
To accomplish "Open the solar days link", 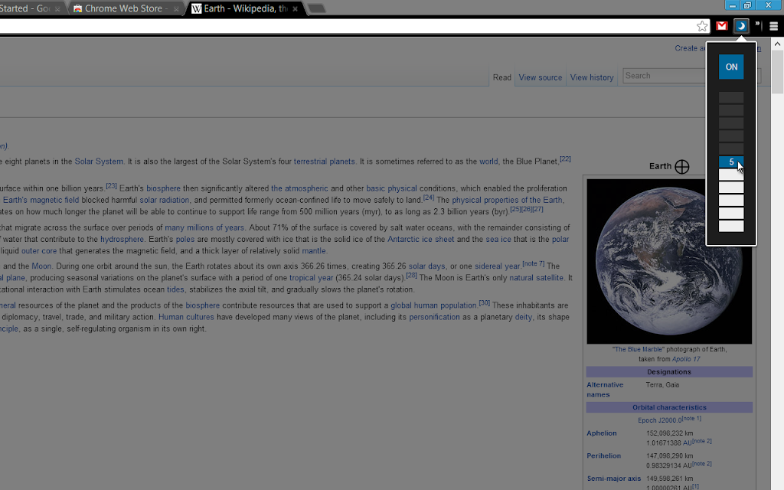I will tap(426, 266).
